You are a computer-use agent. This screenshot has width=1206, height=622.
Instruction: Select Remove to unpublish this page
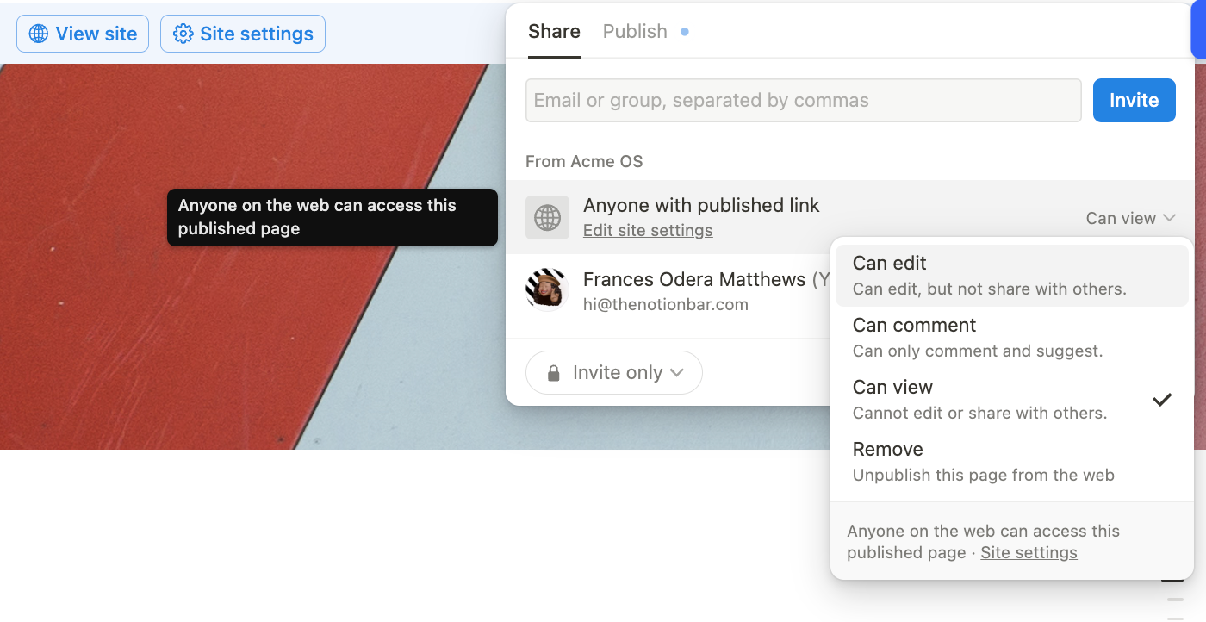coord(1012,462)
